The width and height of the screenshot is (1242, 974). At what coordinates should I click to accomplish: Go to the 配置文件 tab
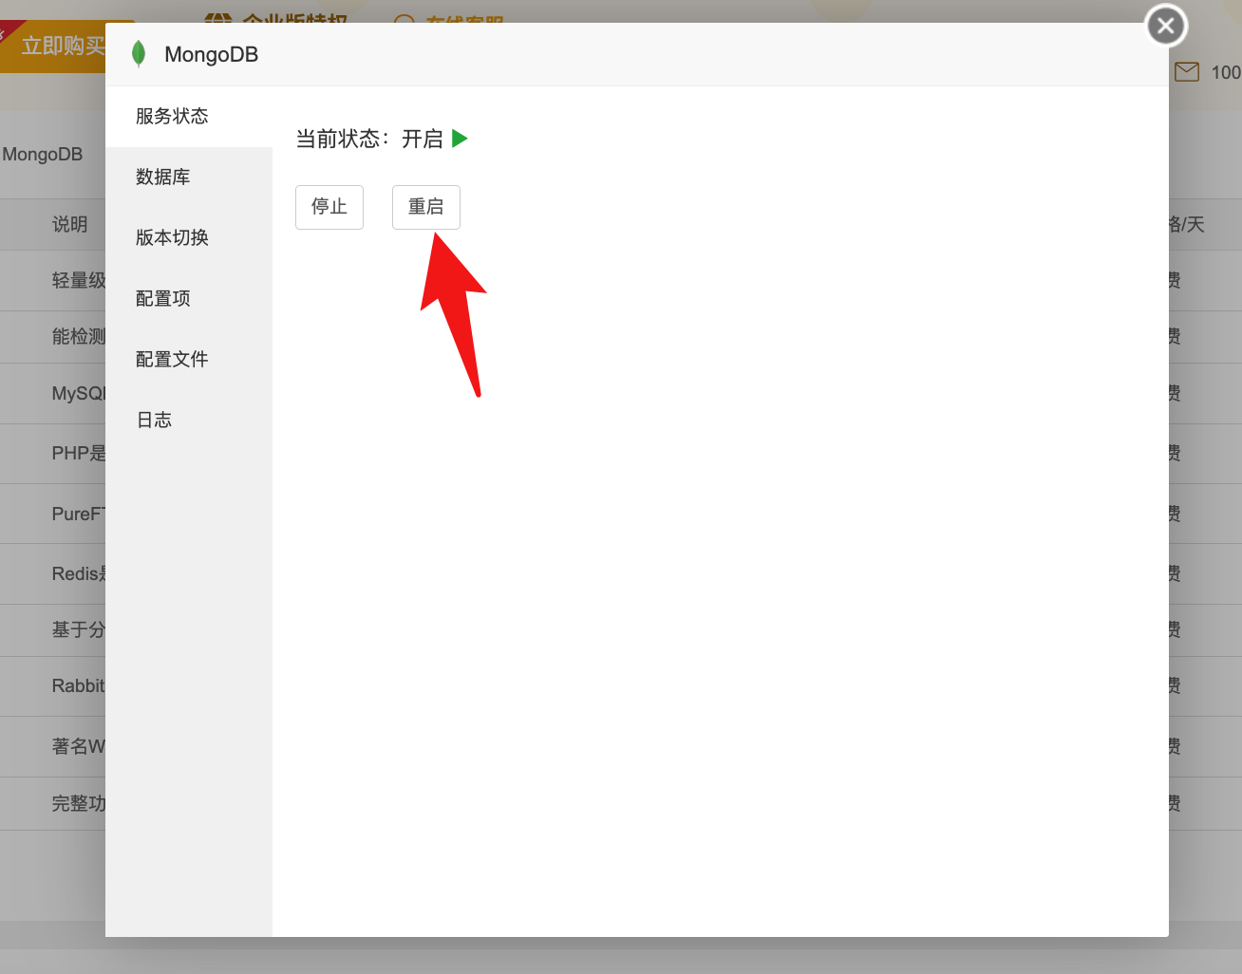(189, 360)
